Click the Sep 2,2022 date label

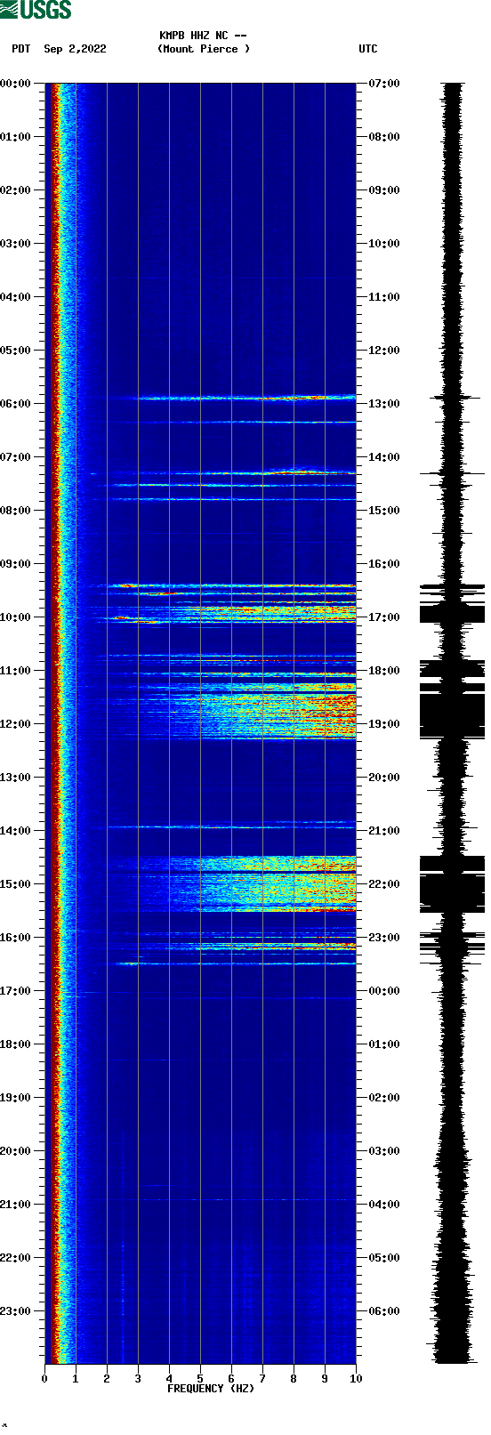[75, 49]
